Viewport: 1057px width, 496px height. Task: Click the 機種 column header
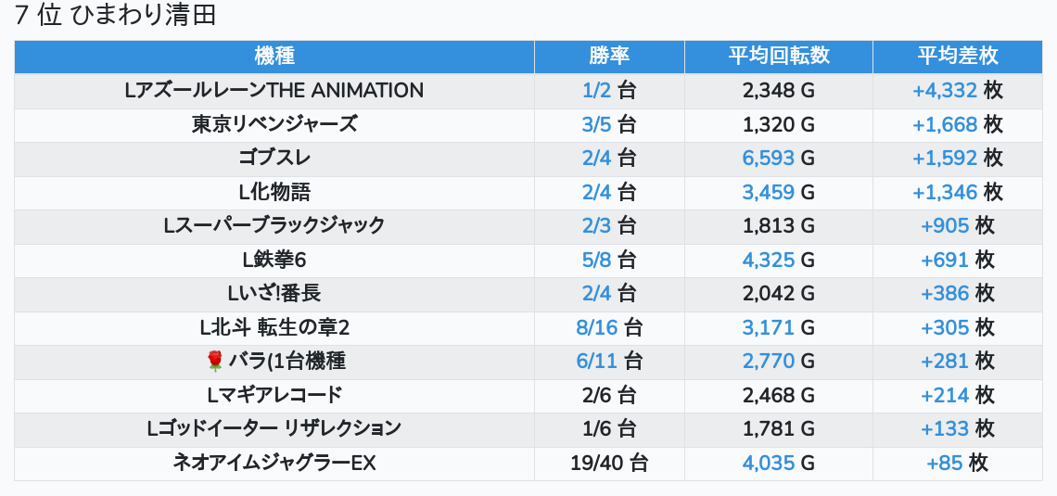(x=274, y=57)
